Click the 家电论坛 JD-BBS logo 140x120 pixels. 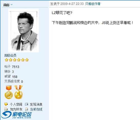(x=17, y=115)
